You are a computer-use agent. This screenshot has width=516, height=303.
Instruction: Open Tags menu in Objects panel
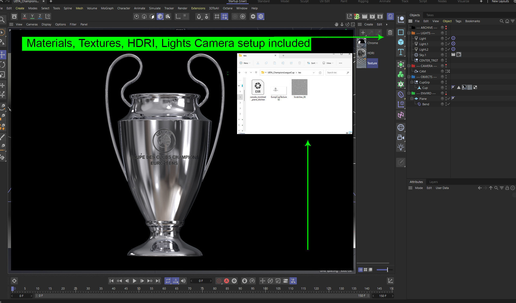tap(458, 21)
